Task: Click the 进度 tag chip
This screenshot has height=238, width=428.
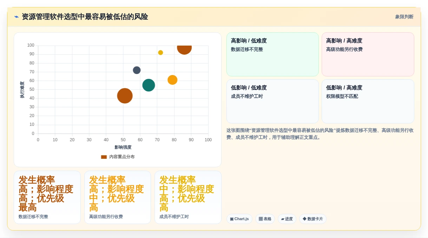Action: pyautogui.click(x=287, y=219)
